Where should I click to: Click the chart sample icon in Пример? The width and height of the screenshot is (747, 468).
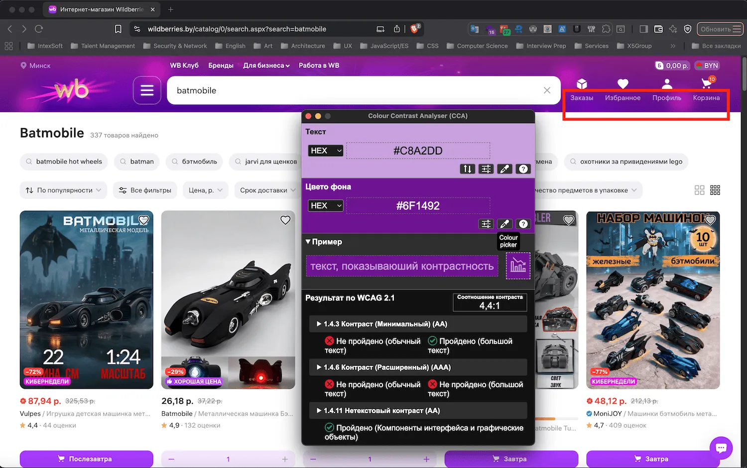pos(518,266)
